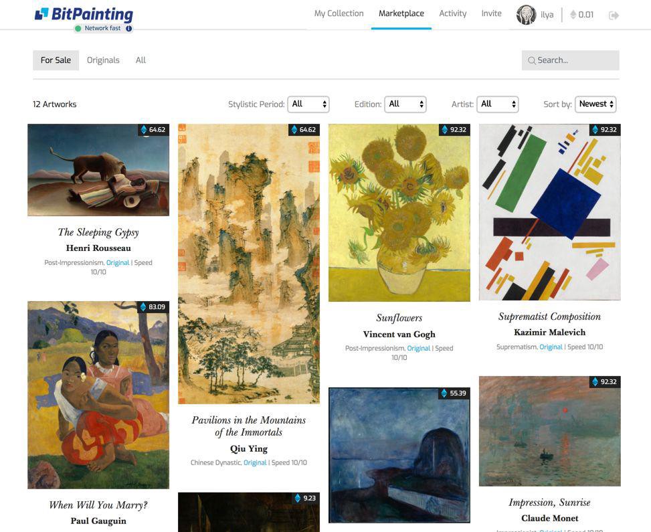This screenshot has height=532, width=651.
Task: Open the Artist filter dropdown
Action: (497, 104)
